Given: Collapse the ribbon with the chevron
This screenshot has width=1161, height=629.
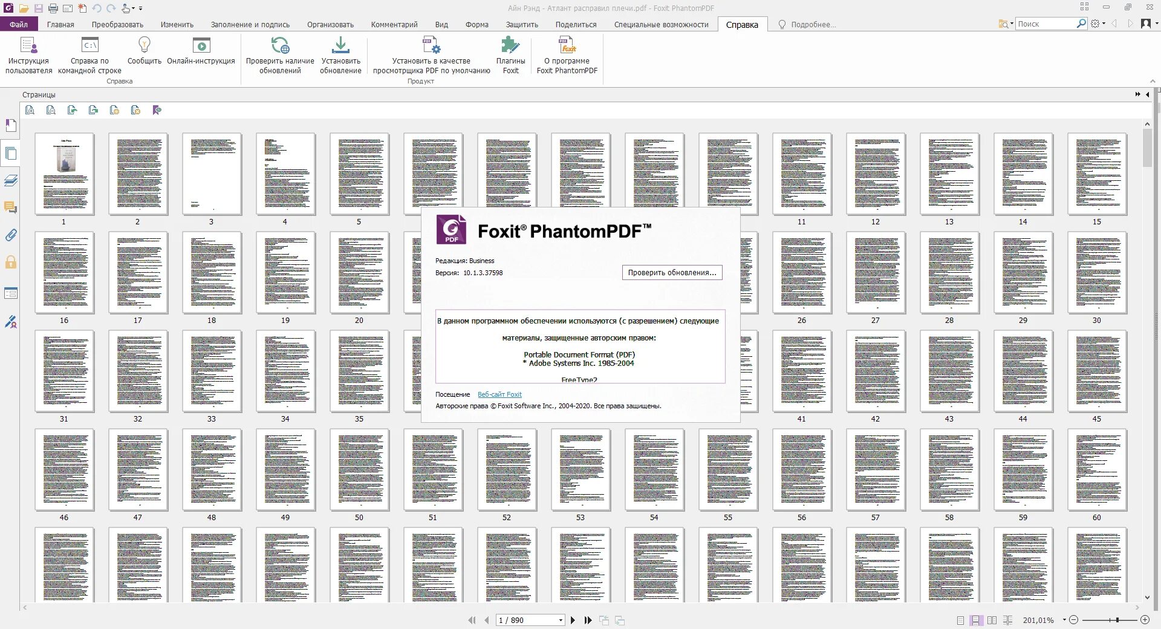Looking at the screenshot, I should [x=1153, y=81].
